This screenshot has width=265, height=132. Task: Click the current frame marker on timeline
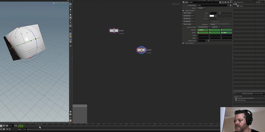coord(19,125)
